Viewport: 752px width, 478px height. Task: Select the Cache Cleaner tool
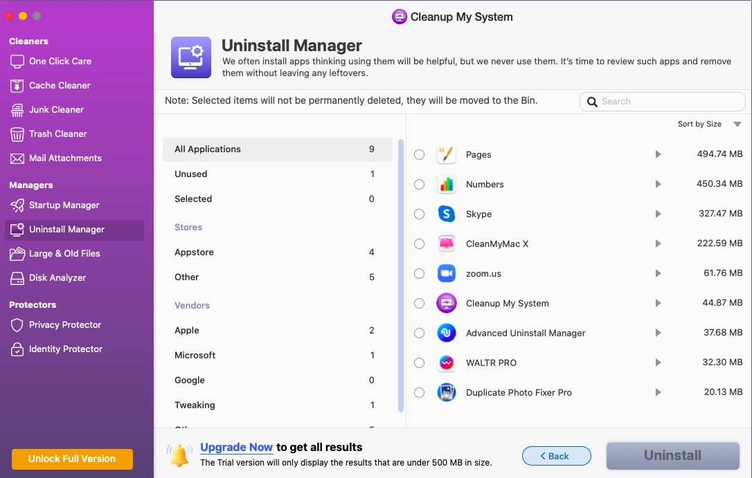tap(59, 85)
